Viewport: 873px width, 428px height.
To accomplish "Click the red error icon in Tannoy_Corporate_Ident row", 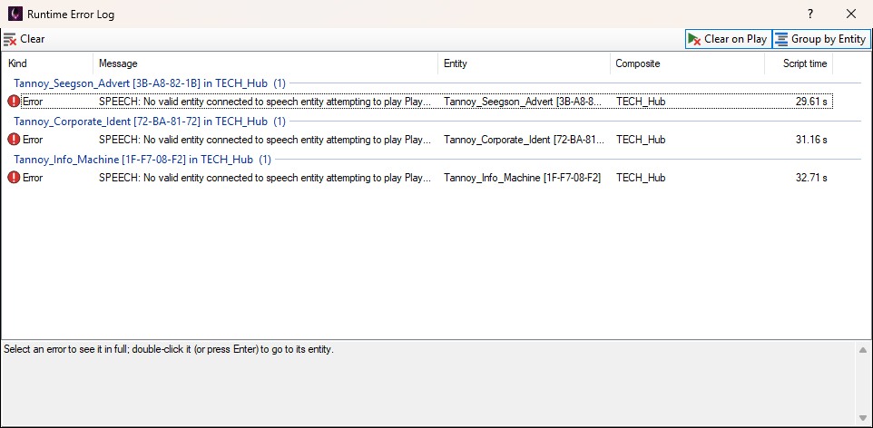I will (x=14, y=139).
